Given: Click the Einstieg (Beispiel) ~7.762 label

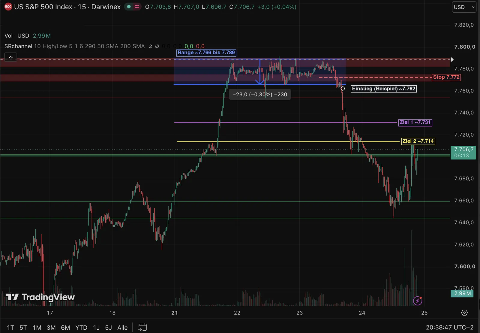Looking at the screenshot, I should [x=383, y=89].
